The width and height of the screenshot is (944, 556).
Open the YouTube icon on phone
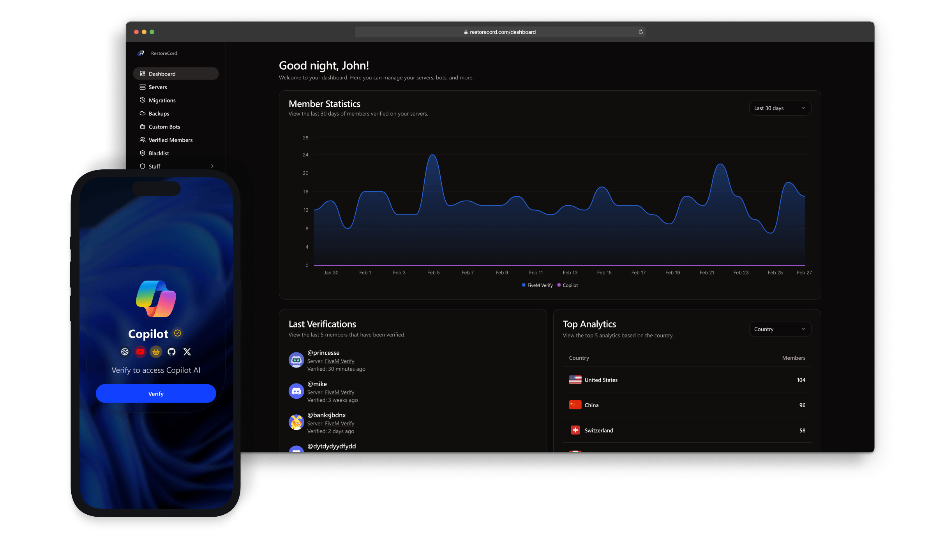coord(140,352)
